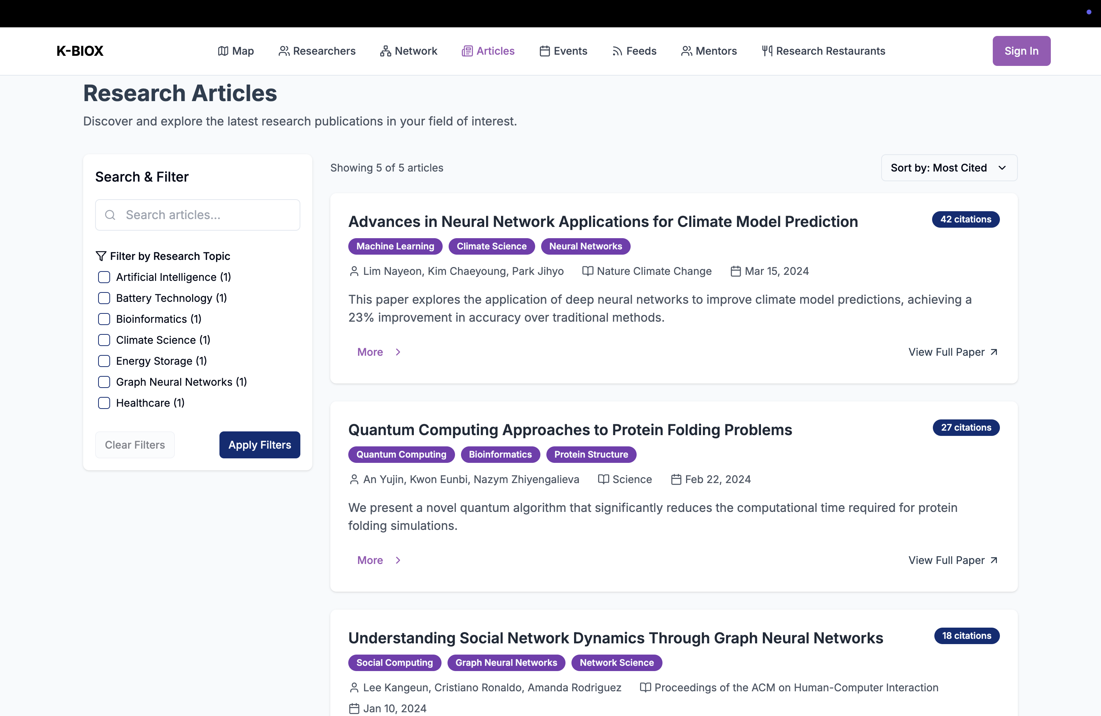The height and width of the screenshot is (716, 1101).
Task: Click the magnifier icon in search box
Action: pos(110,215)
